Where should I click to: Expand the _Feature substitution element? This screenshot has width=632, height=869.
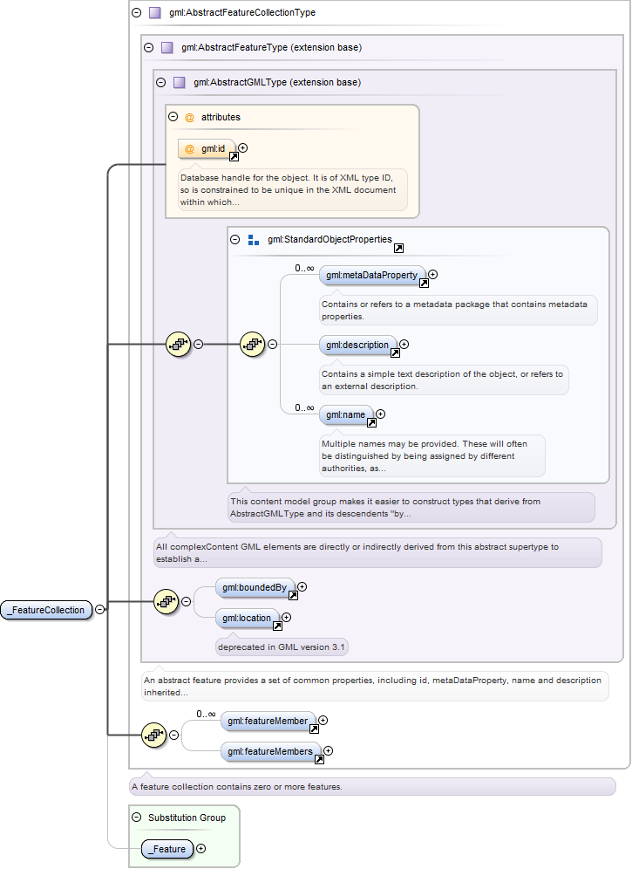pos(201,848)
